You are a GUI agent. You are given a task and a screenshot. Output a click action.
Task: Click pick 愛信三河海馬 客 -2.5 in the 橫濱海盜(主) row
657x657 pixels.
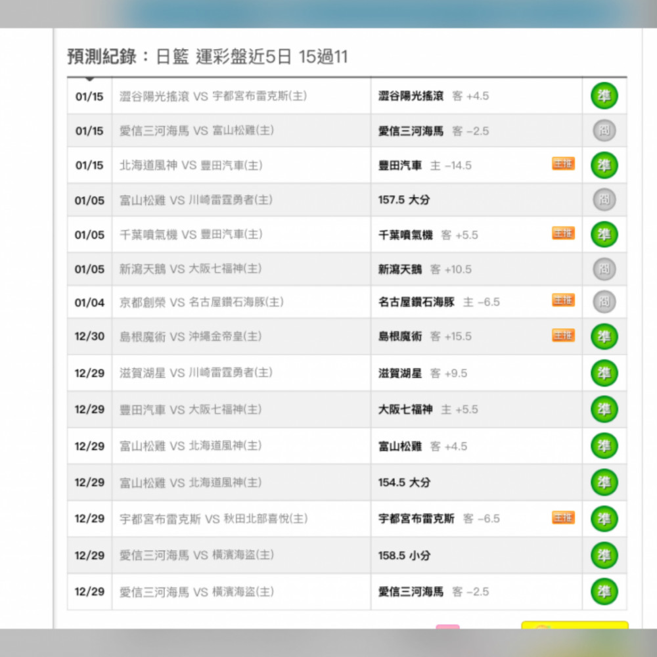tap(434, 592)
